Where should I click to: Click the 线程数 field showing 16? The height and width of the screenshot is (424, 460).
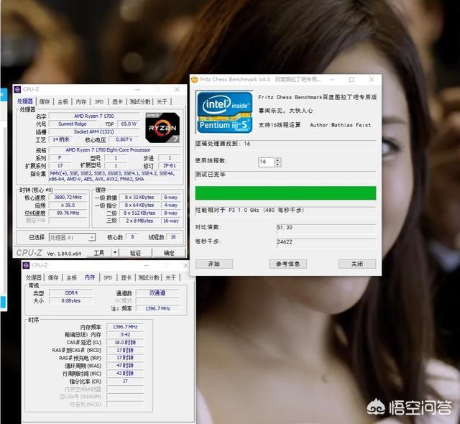pos(173,237)
